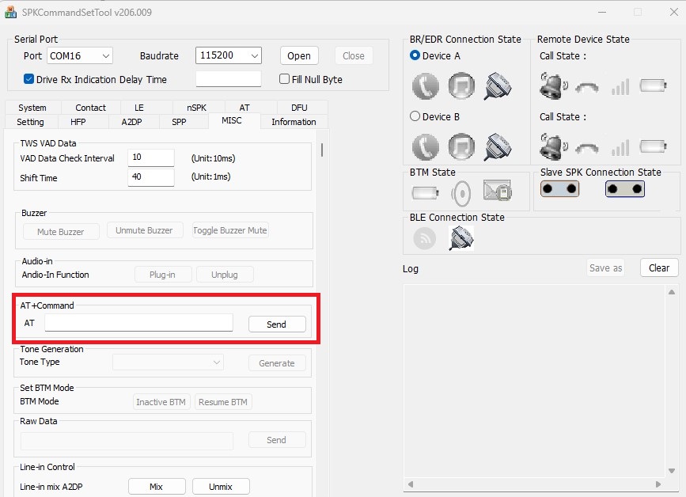Click Device A phone call icon
The width and height of the screenshot is (686, 497).
[x=425, y=85]
